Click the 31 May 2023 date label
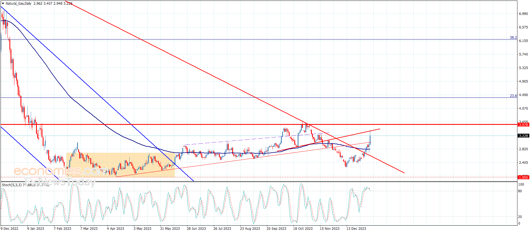This screenshot has height=232, width=531. (x=170, y=228)
